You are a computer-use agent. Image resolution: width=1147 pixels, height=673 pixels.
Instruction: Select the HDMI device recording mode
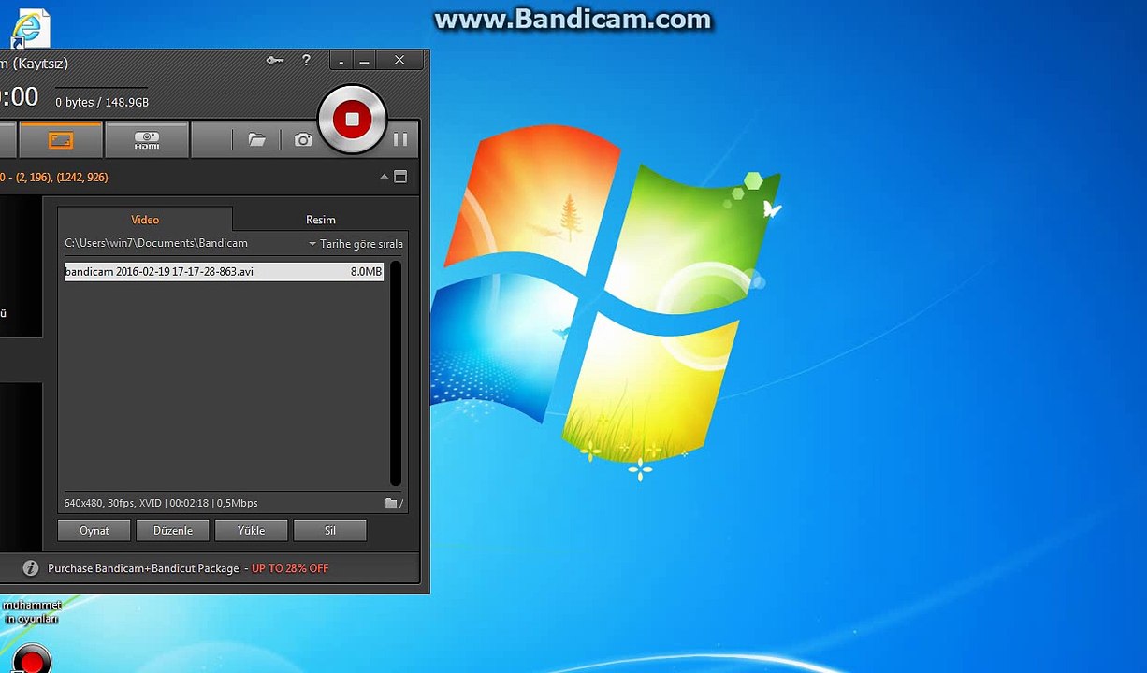point(147,139)
